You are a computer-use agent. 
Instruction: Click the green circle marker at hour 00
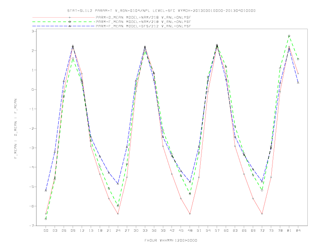pyautogui.click(x=46, y=219)
